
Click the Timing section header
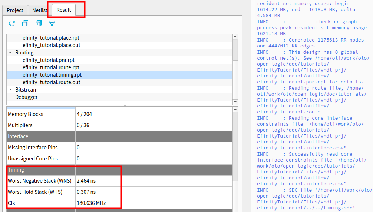[119, 170]
